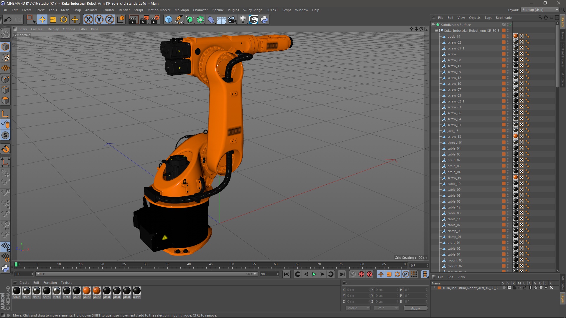Step to next frame
The height and width of the screenshot is (318, 566).
323,274
